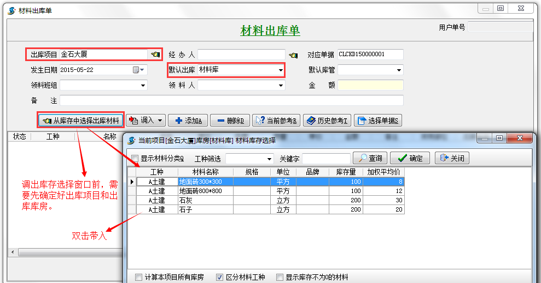Toggle 区分材料工种 checkbox
The image size is (541, 283).
[x=219, y=277]
